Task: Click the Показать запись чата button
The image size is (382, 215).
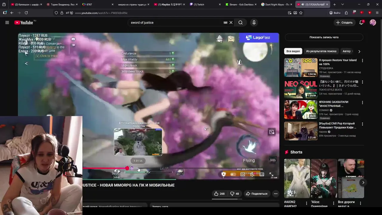Action: point(324,37)
